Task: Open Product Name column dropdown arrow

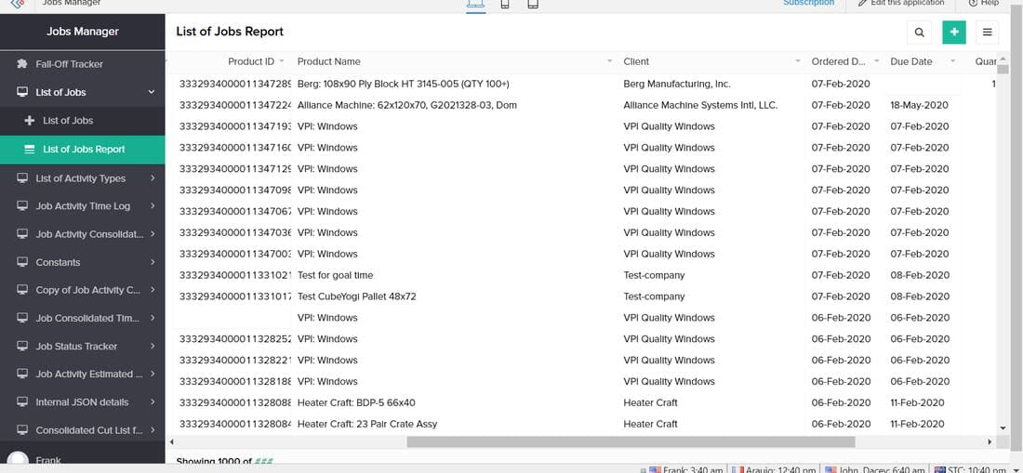Action: click(x=609, y=61)
